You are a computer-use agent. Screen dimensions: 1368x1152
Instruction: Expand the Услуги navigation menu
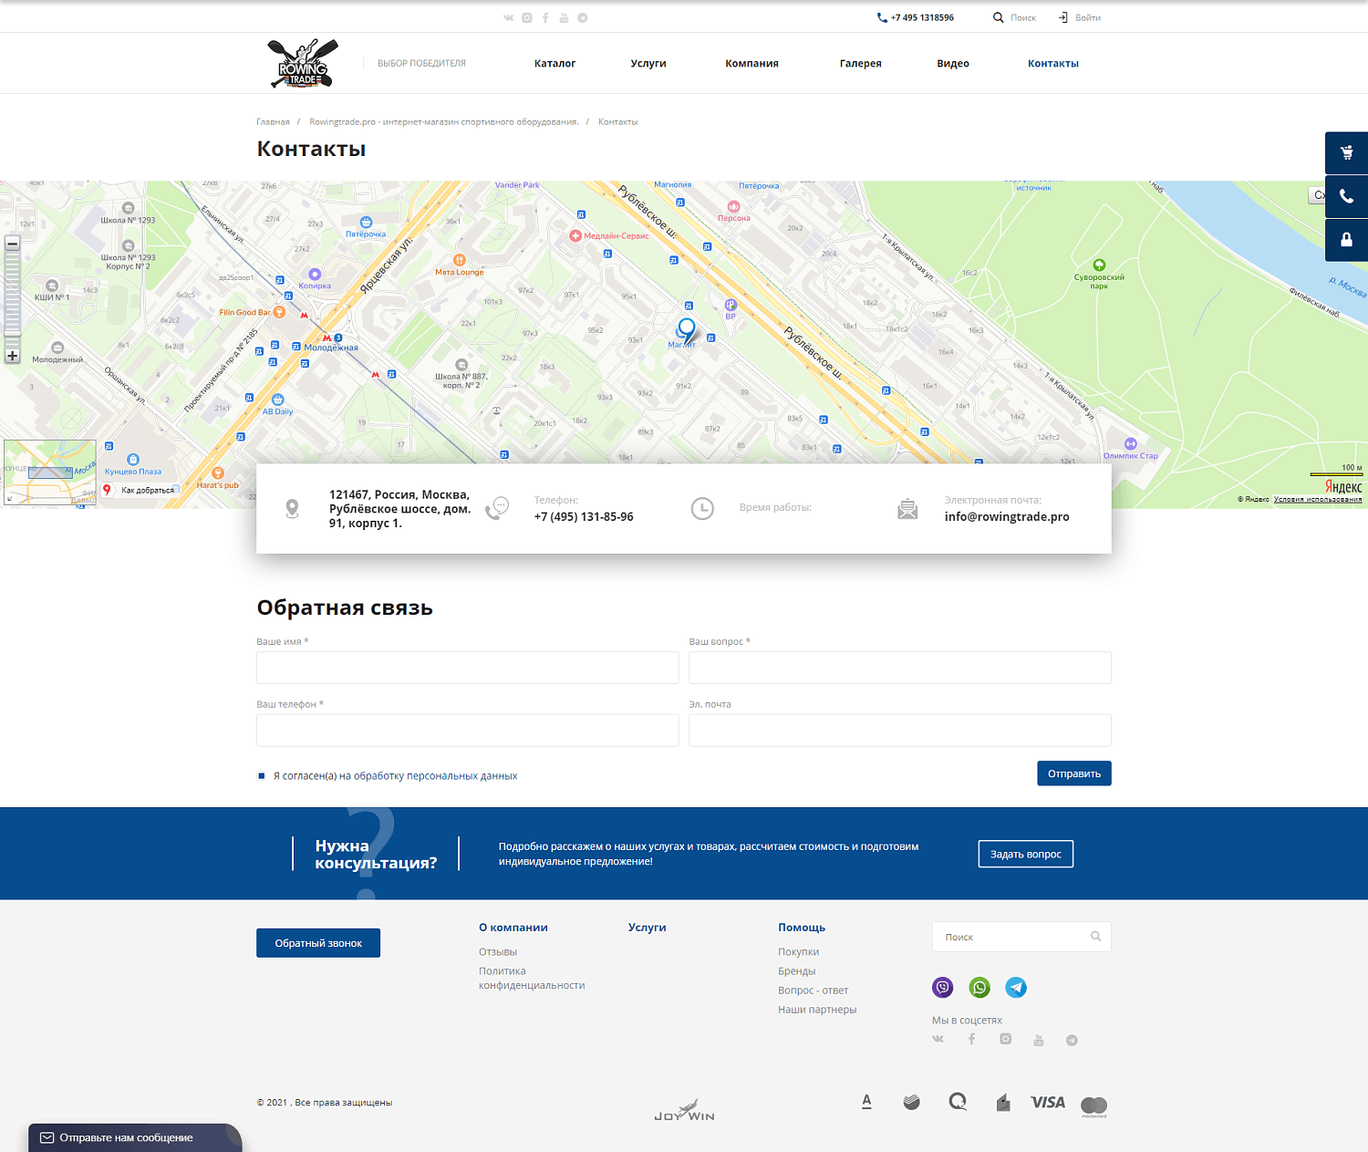coord(648,64)
